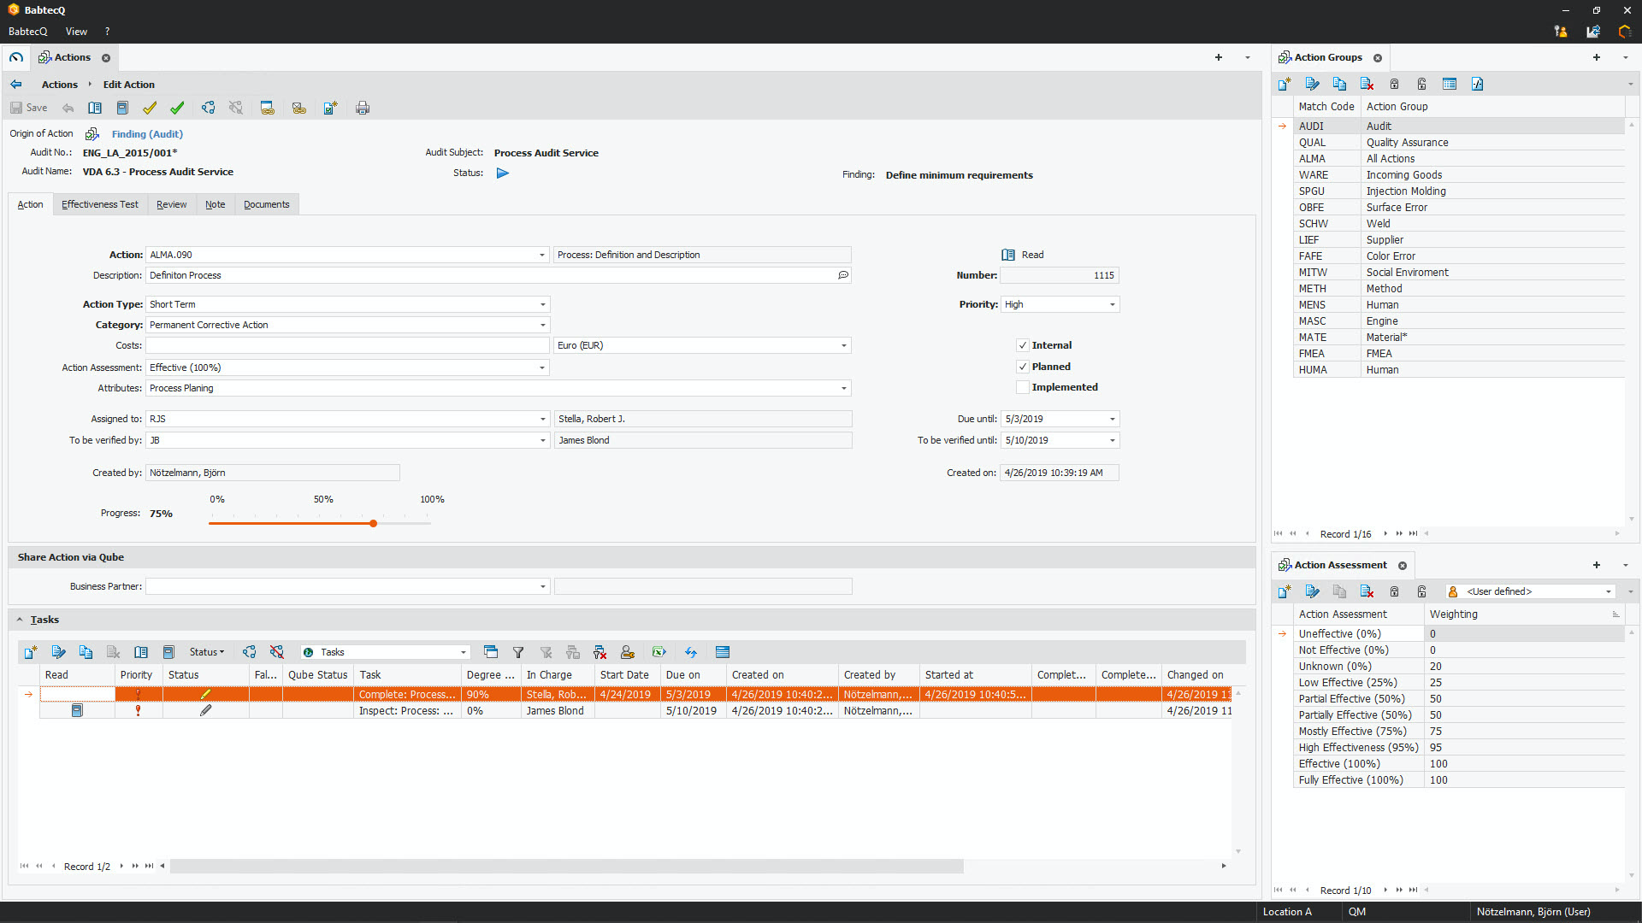Screen dimensions: 1642x923
Task: Click the Actions breadcrumb link
Action: coord(60,85)
